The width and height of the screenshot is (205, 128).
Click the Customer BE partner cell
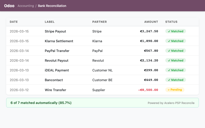pos(102,80)
